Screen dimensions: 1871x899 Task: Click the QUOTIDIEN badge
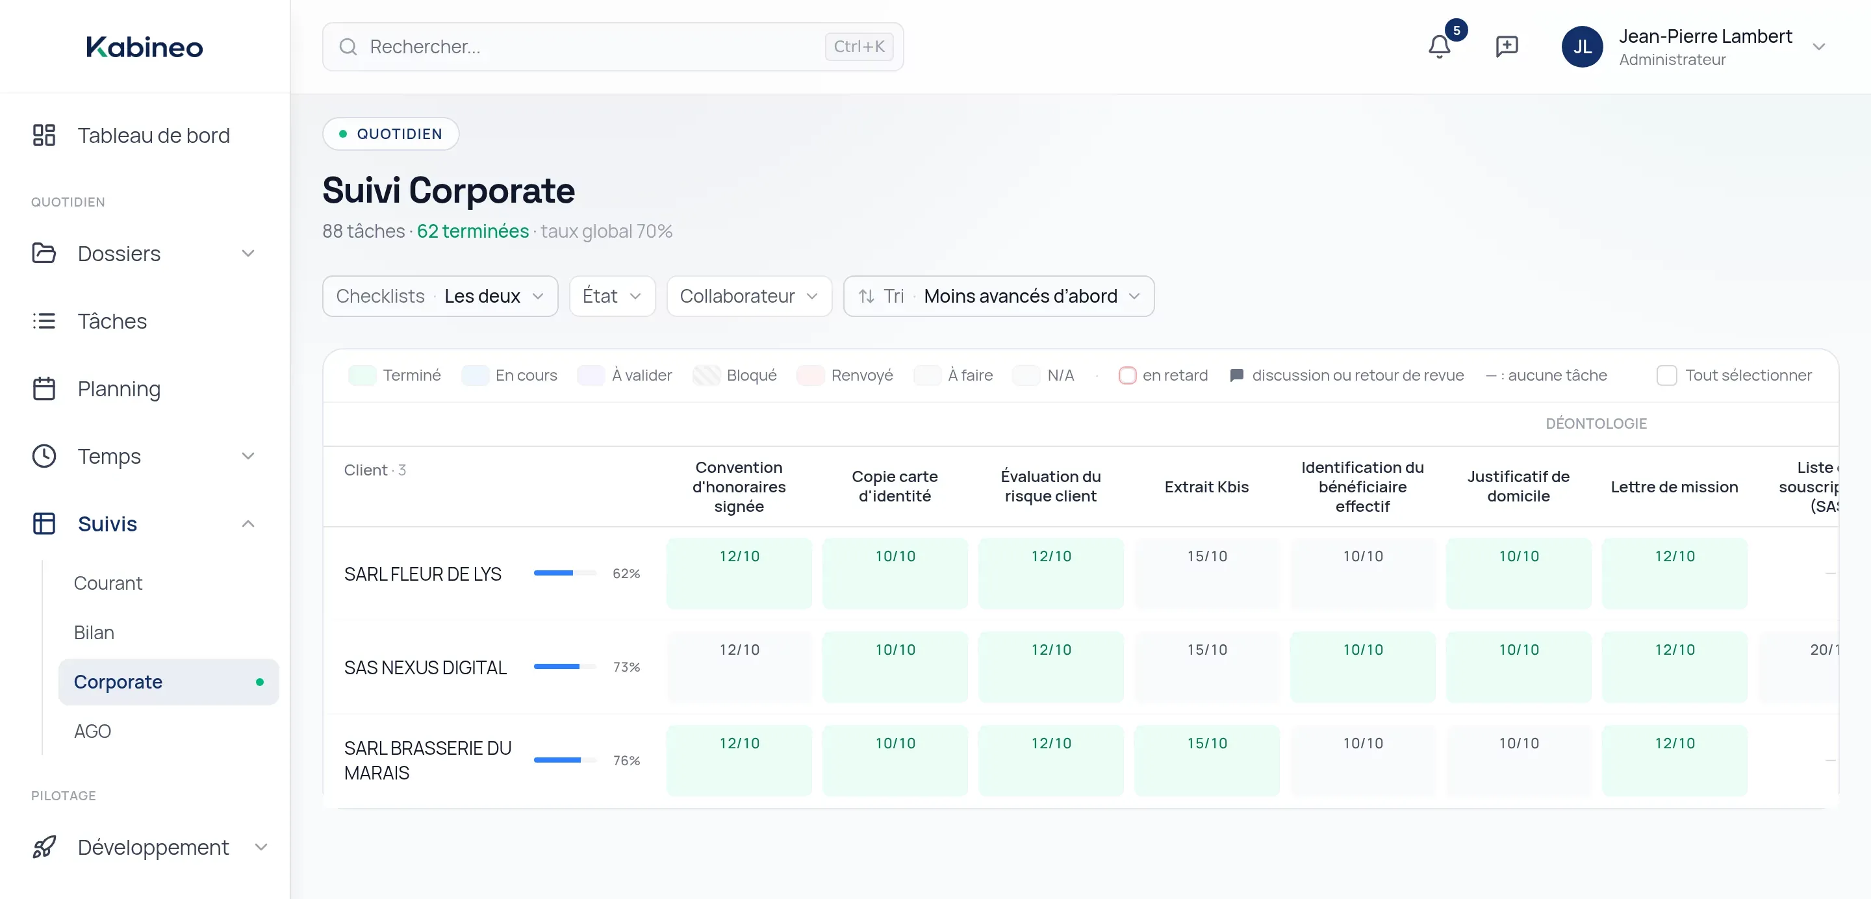[390, 134]
